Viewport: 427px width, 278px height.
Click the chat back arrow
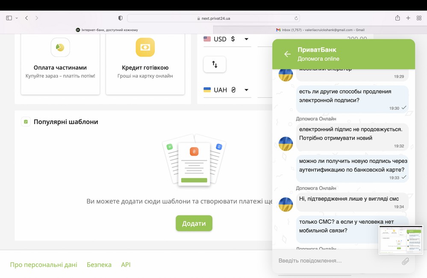pyautogui.click(x=287, y=54)
